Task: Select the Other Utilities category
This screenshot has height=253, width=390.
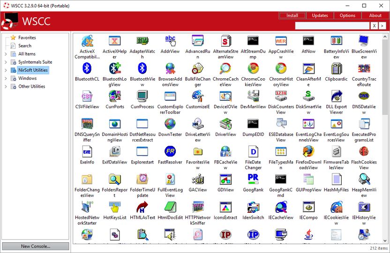Action: tap(31, 86)
